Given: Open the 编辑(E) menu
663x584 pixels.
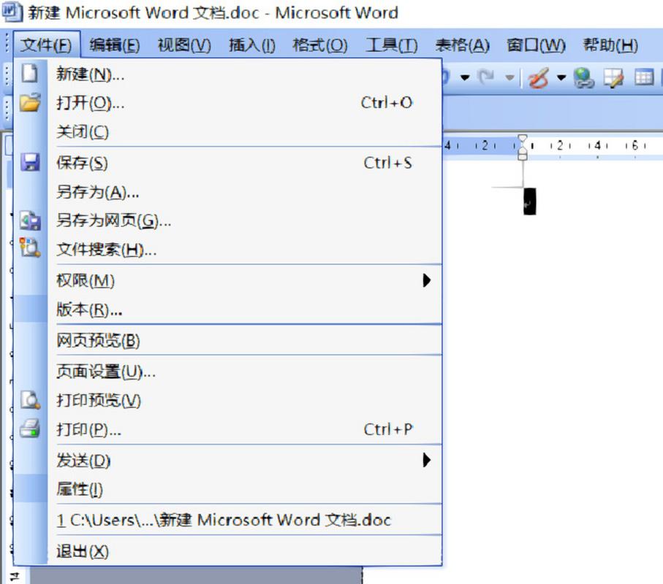Looking at the screenshot, I should (115, 45).
